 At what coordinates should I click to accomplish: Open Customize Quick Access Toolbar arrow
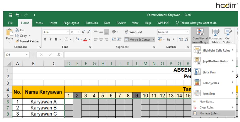34,15
